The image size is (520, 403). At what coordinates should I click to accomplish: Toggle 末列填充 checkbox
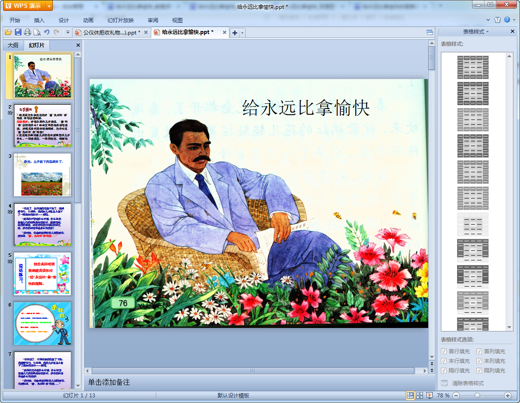[x=479, y=361]
